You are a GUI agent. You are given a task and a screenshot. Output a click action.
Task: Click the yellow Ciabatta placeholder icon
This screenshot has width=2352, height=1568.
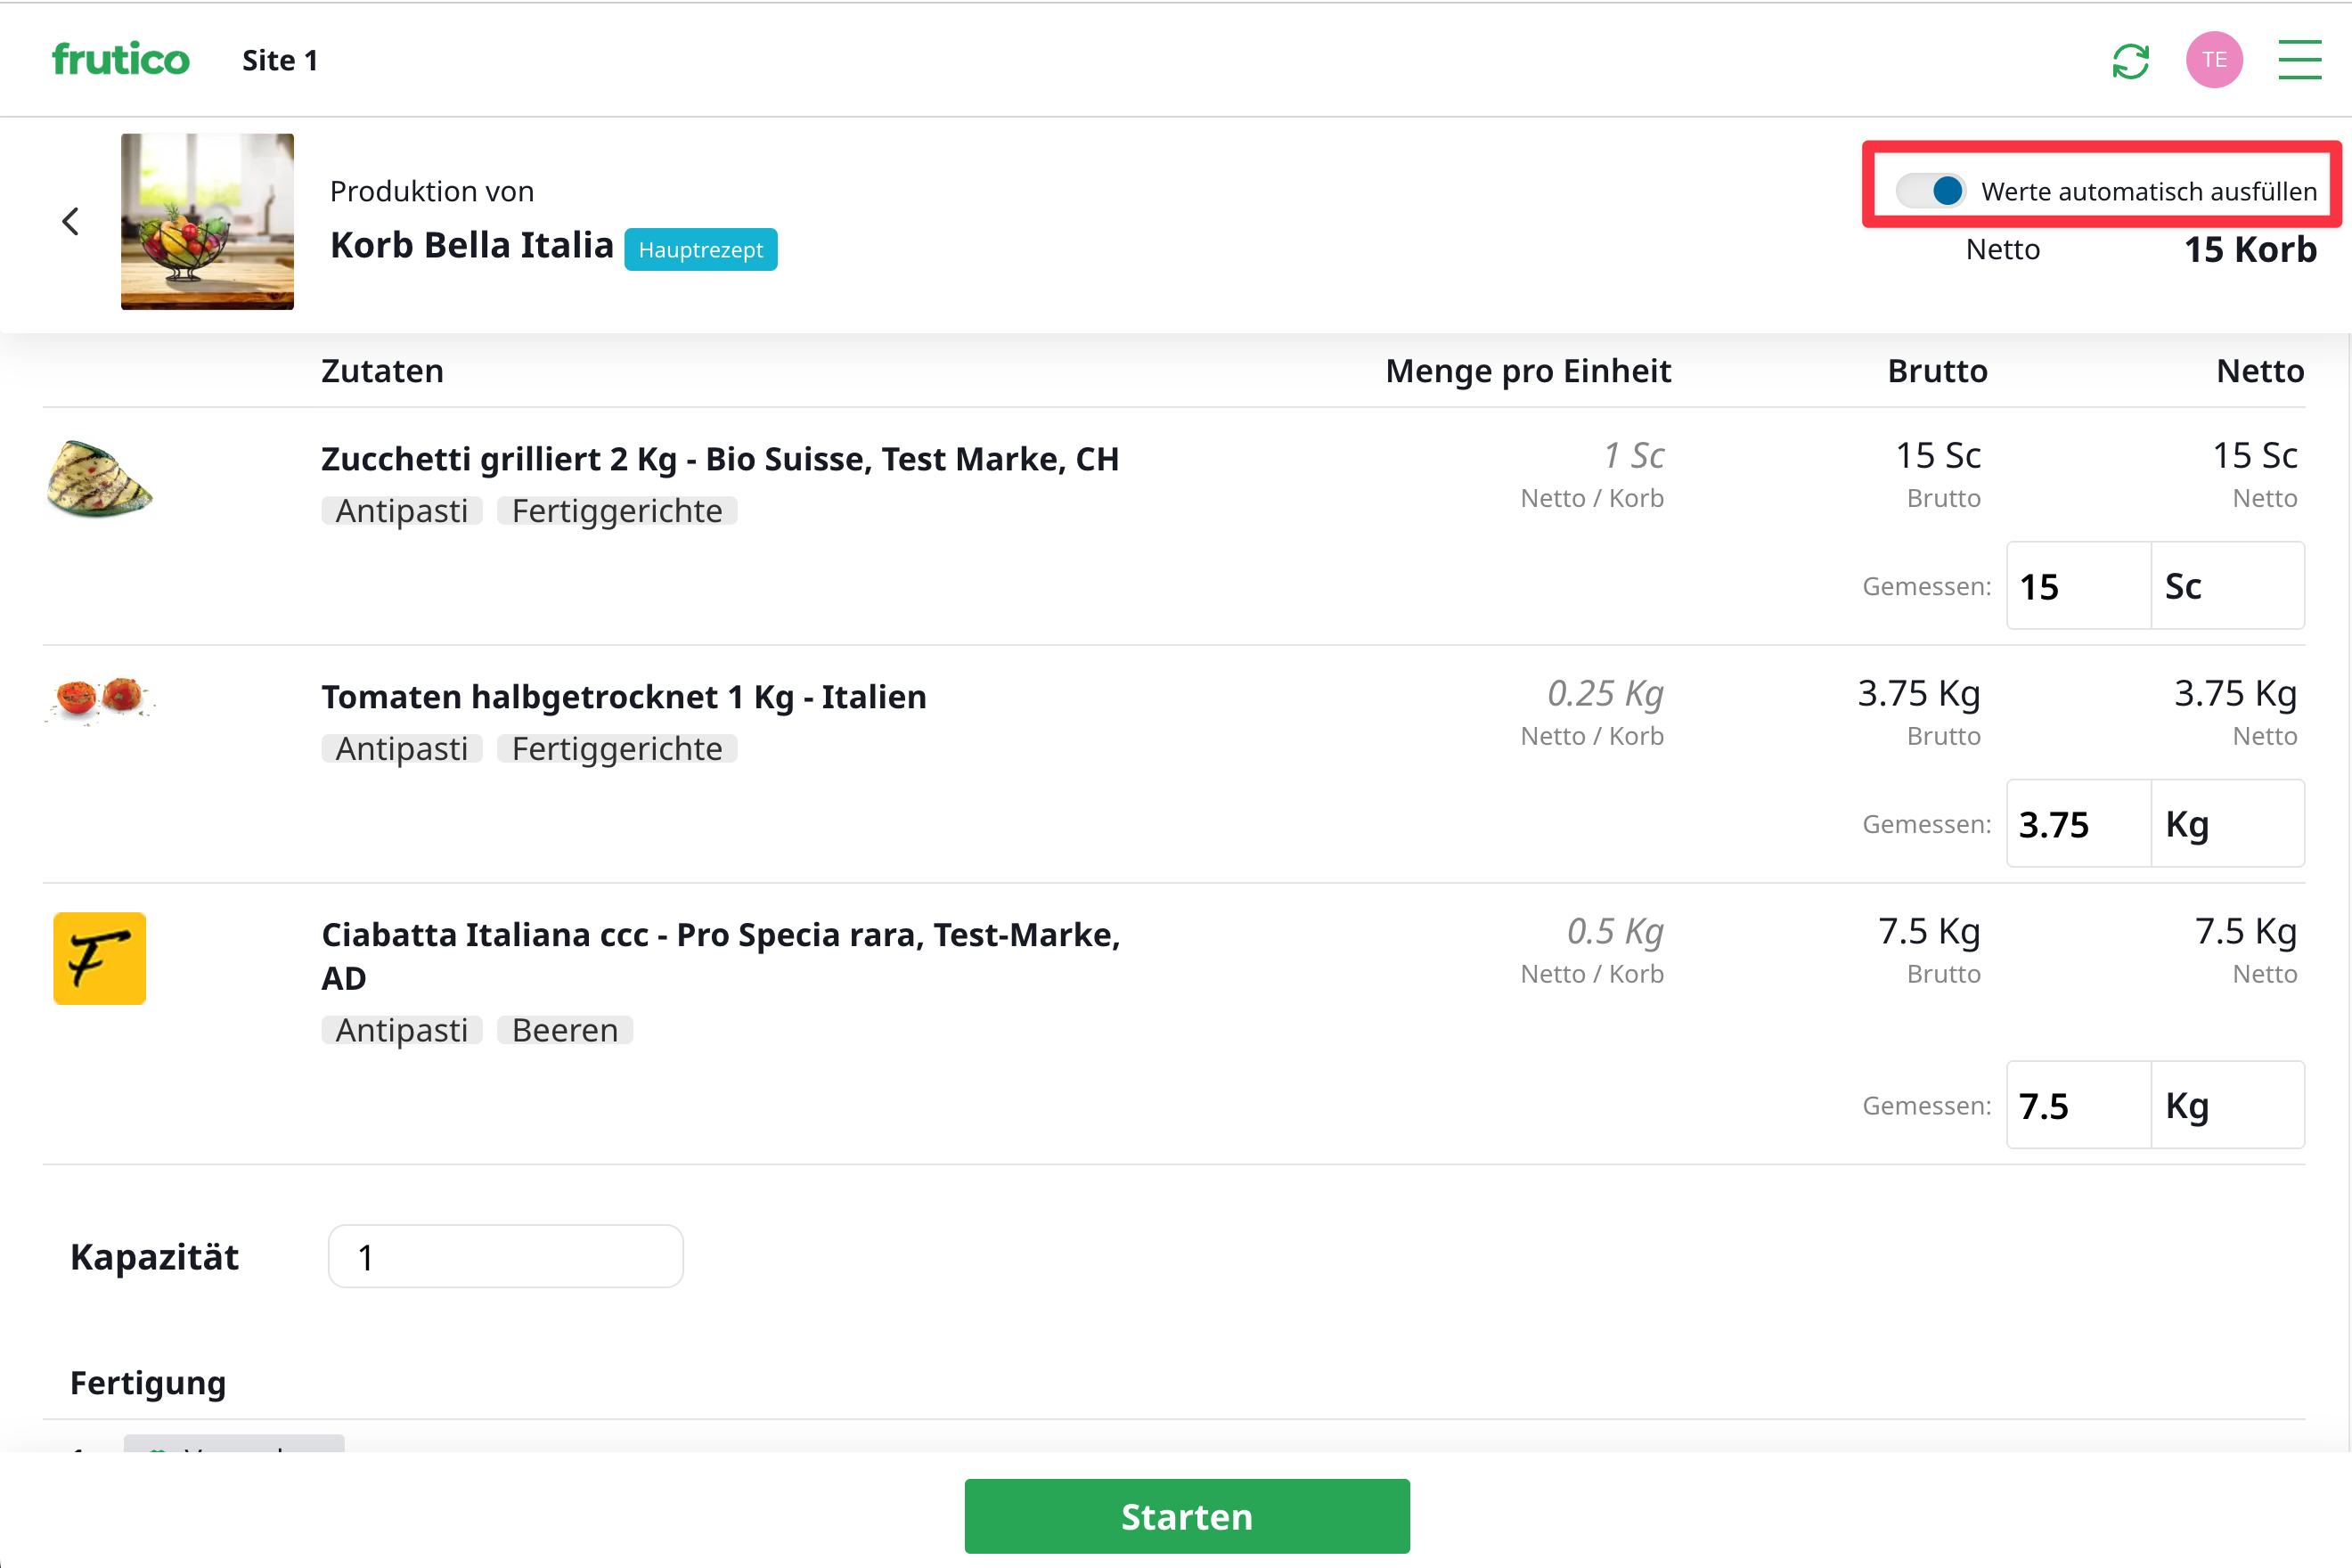[x=99, y=958]
